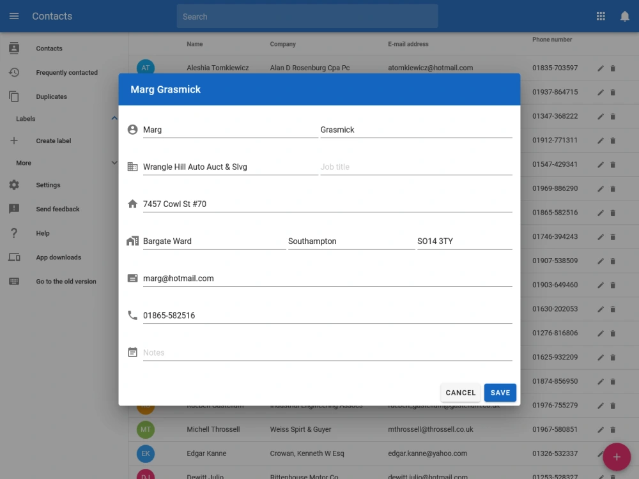
Task: Click company Crowan, Kenneth W Esq
Action: [x=307, y=453]
